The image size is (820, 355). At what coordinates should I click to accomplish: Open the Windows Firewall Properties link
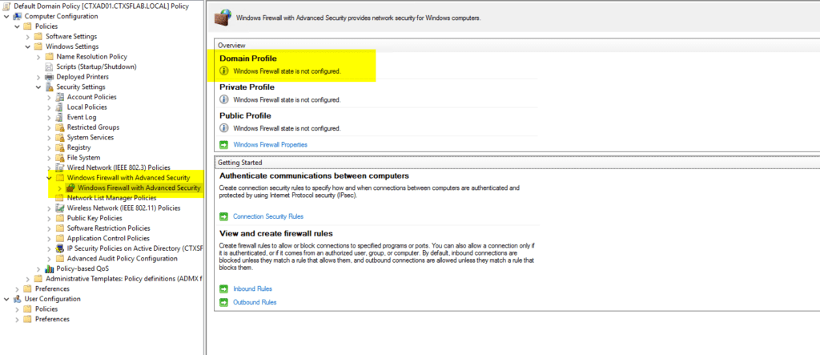click(271, 144)
